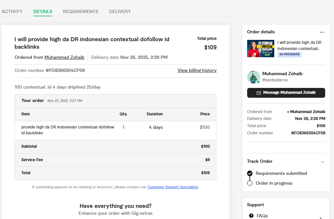Image resolution: width=334 pixels, height=219 pixels.
Task: Open the three-dot order details menu
Action: (x=322, y=32)
